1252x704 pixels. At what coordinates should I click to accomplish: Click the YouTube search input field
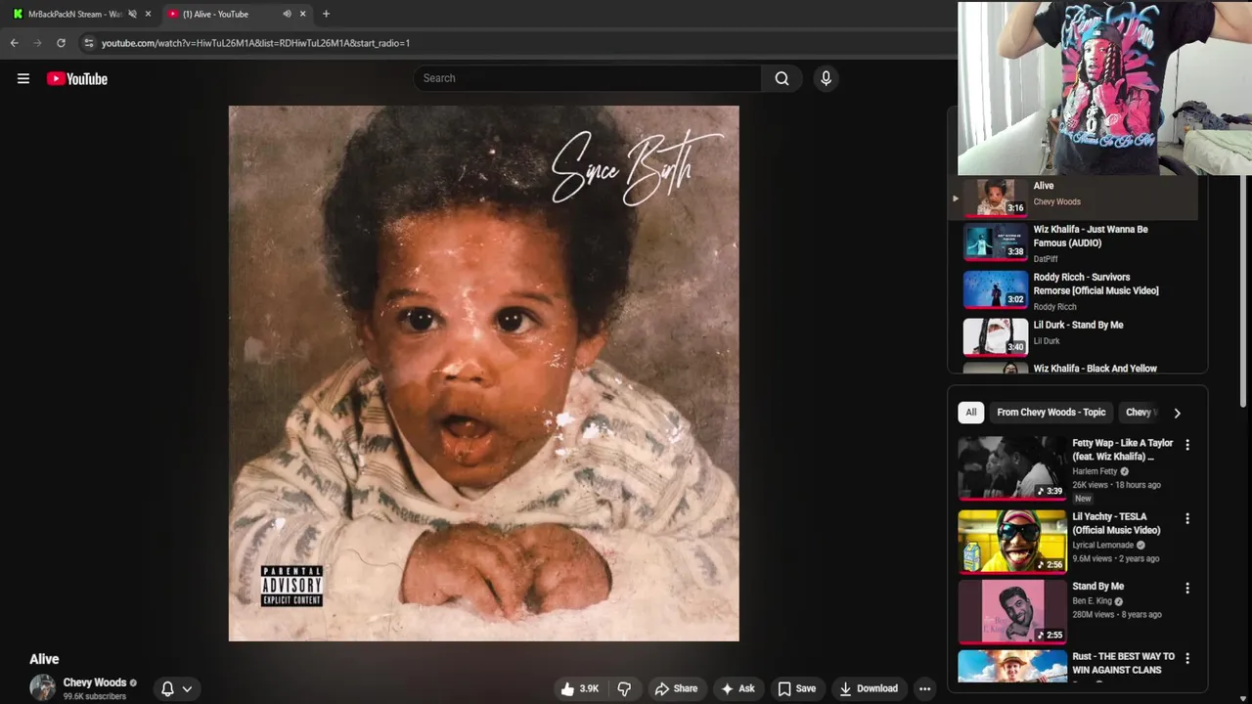(587, 78)
